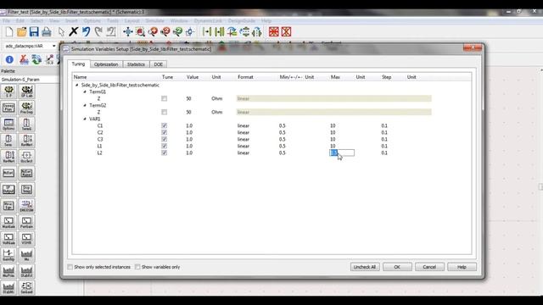Open the Simulate menu
543x305 pixels.
point(154,20)
